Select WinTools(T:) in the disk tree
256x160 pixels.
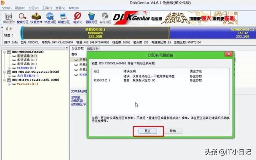click(28, 84)
